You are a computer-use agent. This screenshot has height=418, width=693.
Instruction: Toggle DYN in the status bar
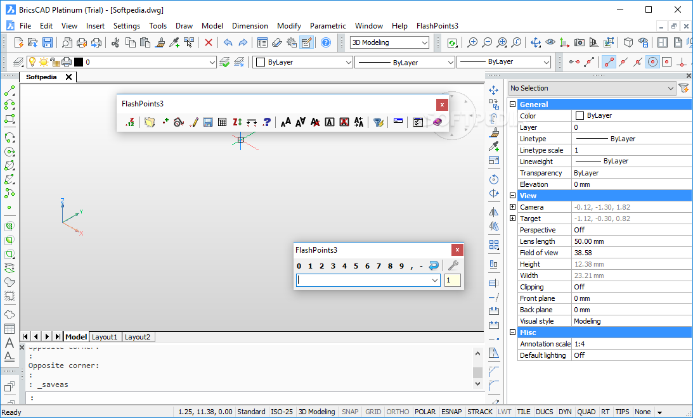(x=566, y=412)
